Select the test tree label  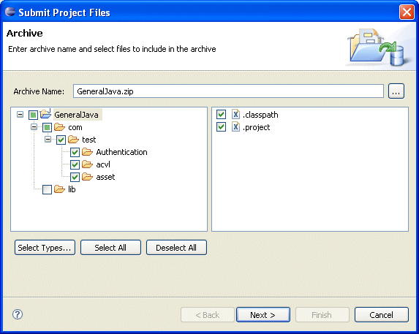(88, 140)
